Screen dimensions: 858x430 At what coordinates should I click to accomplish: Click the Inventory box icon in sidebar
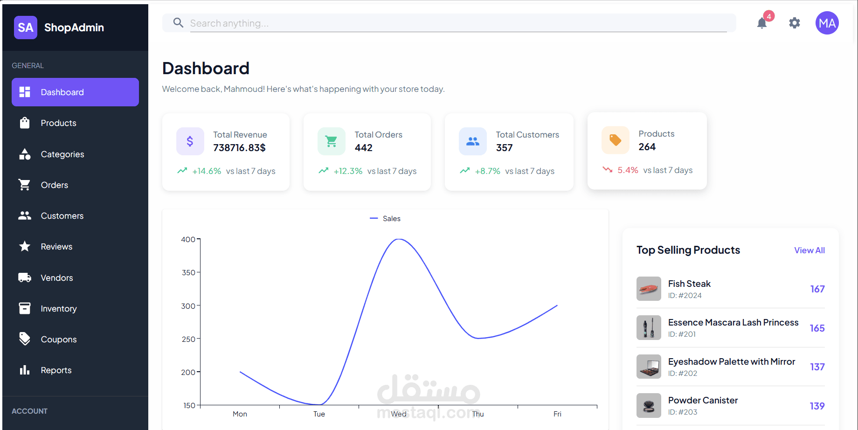[25, 308]
